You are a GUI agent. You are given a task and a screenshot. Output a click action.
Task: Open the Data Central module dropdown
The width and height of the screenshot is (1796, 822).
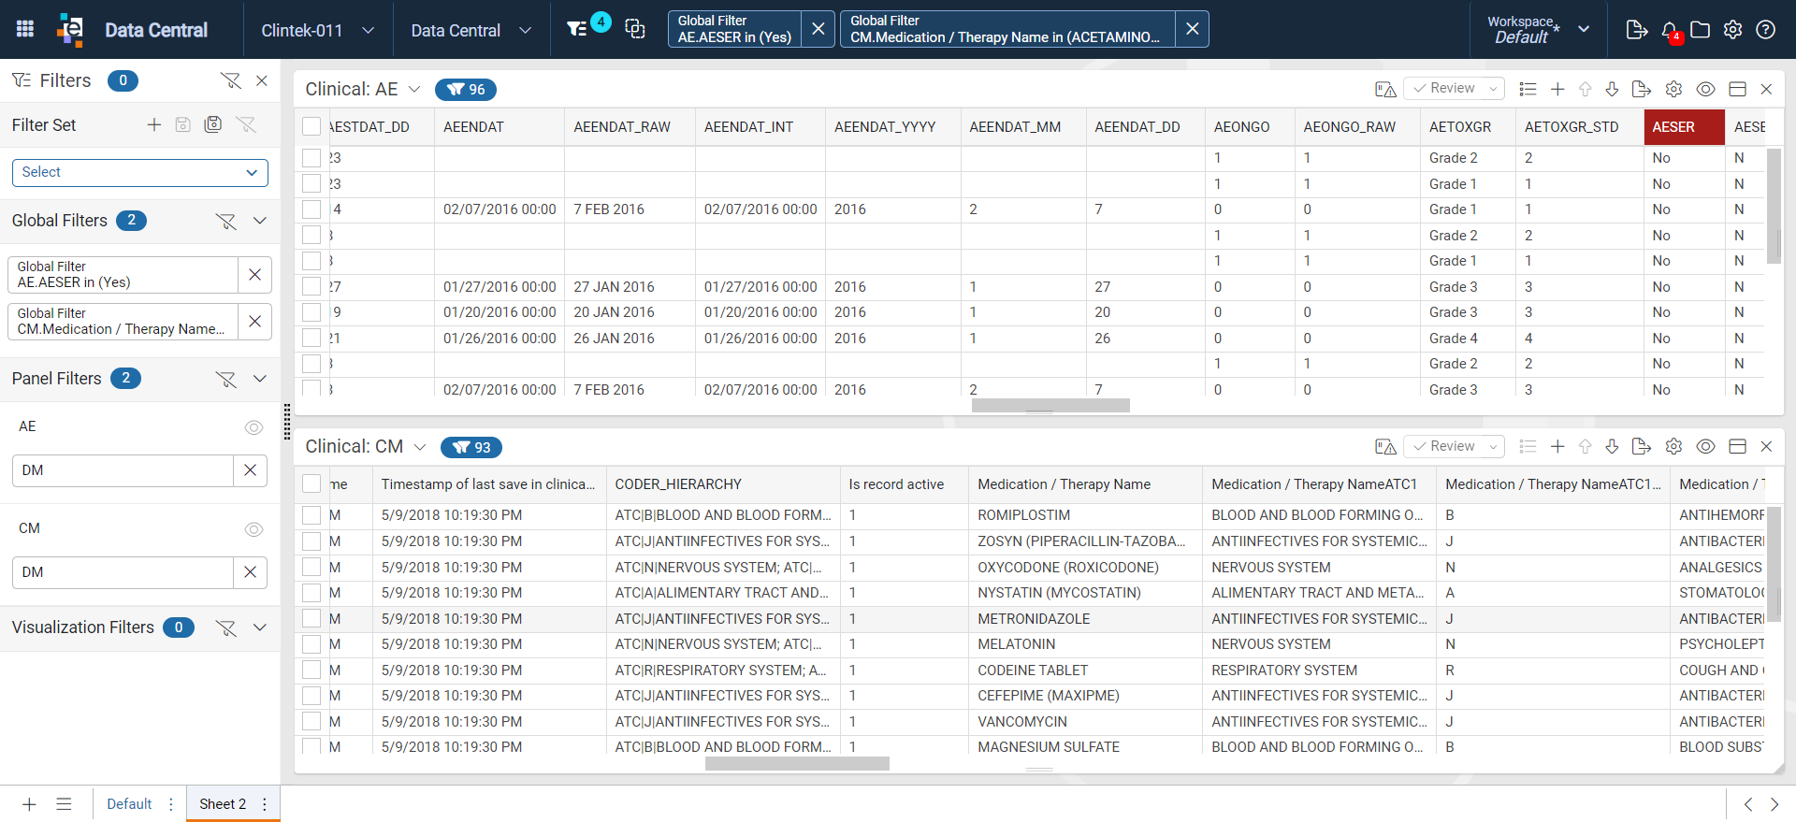click(471, 30)
